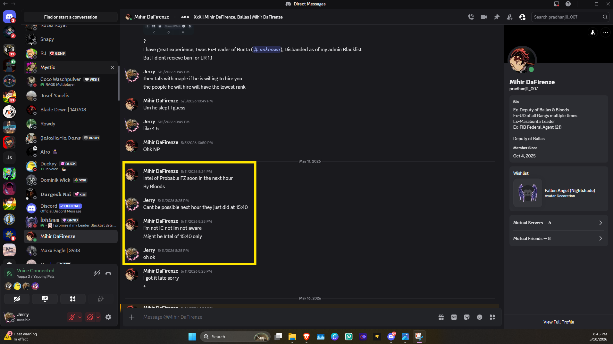Open Discord home Direct Messages icon

pos(9,17)
